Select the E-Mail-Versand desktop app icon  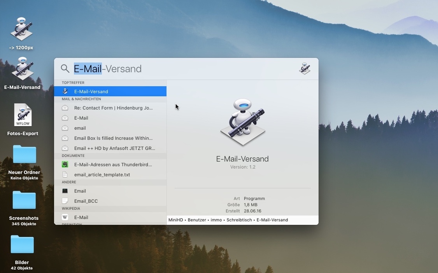point(22,69)
